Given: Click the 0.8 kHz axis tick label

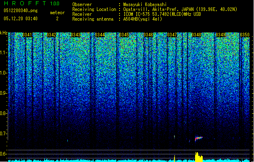Looking at the screenshot, I should point(3,113).
